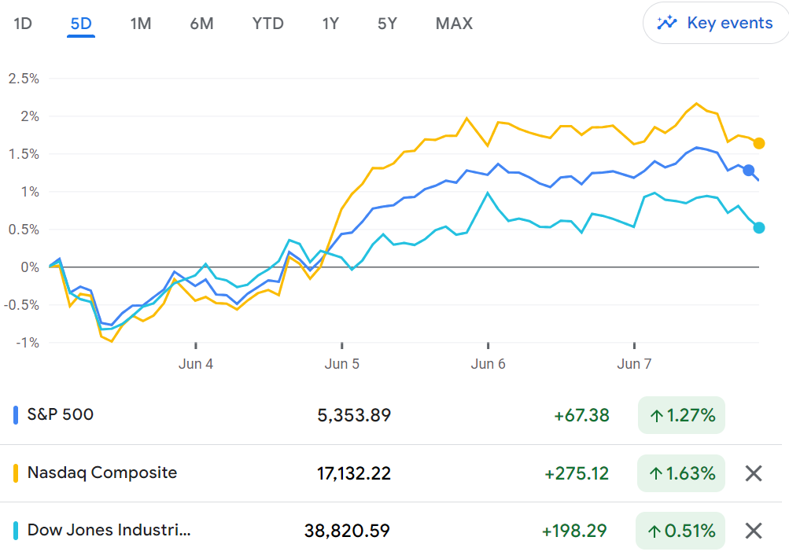The height and width of the screenshot is (559, 789).
Task: Click the Nasdaq price 17,132.22
Action: point(354,473)
